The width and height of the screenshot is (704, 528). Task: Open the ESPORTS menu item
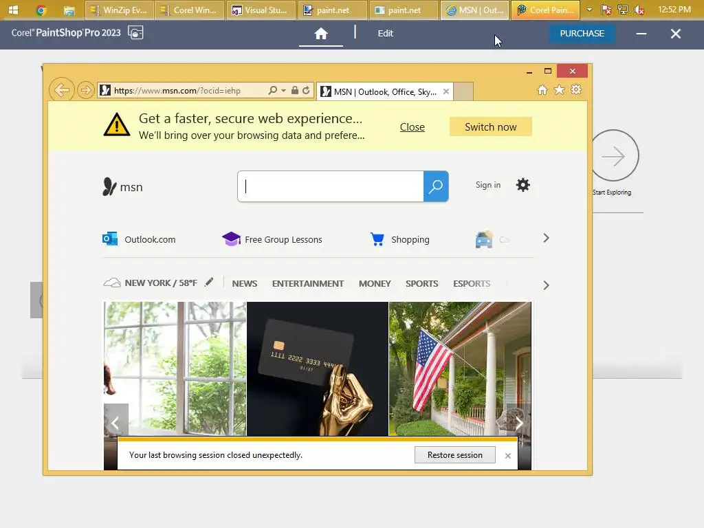[x=472, y=284]
